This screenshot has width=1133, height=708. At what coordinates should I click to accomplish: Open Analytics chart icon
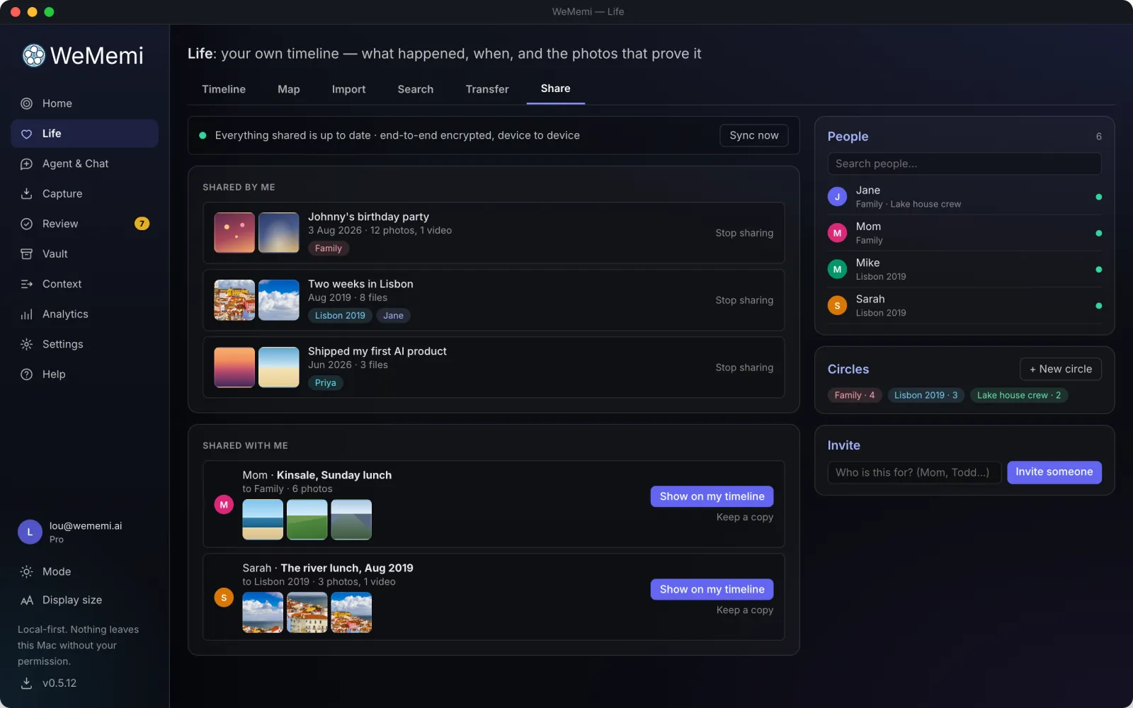click(x=26, y=314)
